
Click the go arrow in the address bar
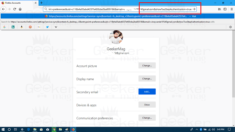point(194,9)
